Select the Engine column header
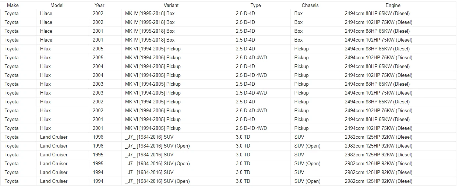 (x=393, y=5)
